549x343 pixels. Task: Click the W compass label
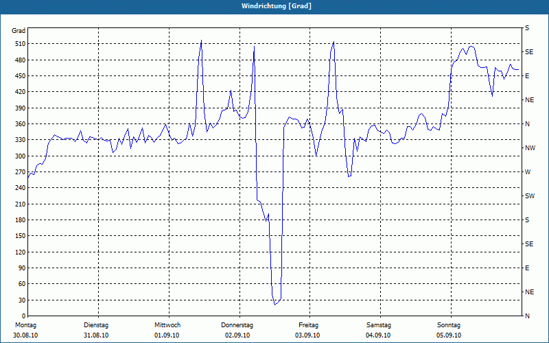[528, 172]
